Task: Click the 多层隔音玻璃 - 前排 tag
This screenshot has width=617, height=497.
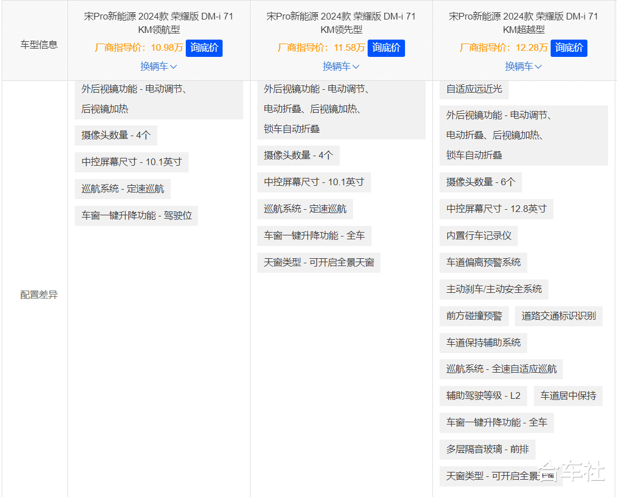Action: point(488,450)
